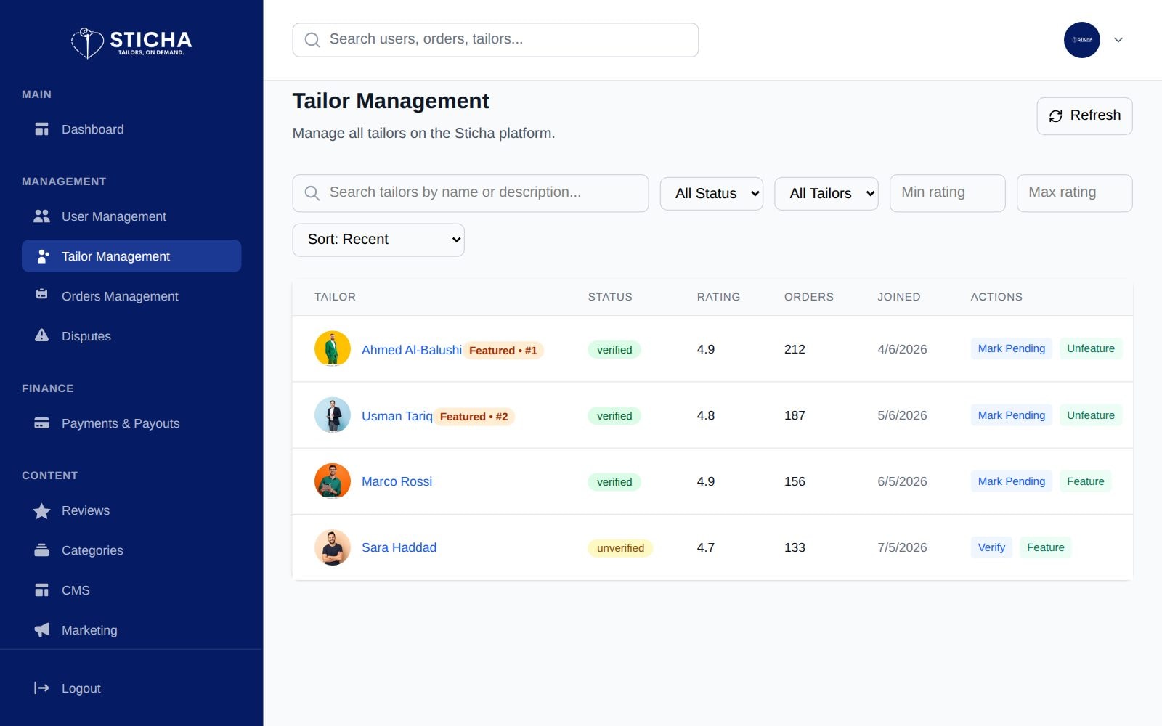Open the Sara Haddad tailor link
Screen dimensions: 1162x726
[x=399, y=547]
